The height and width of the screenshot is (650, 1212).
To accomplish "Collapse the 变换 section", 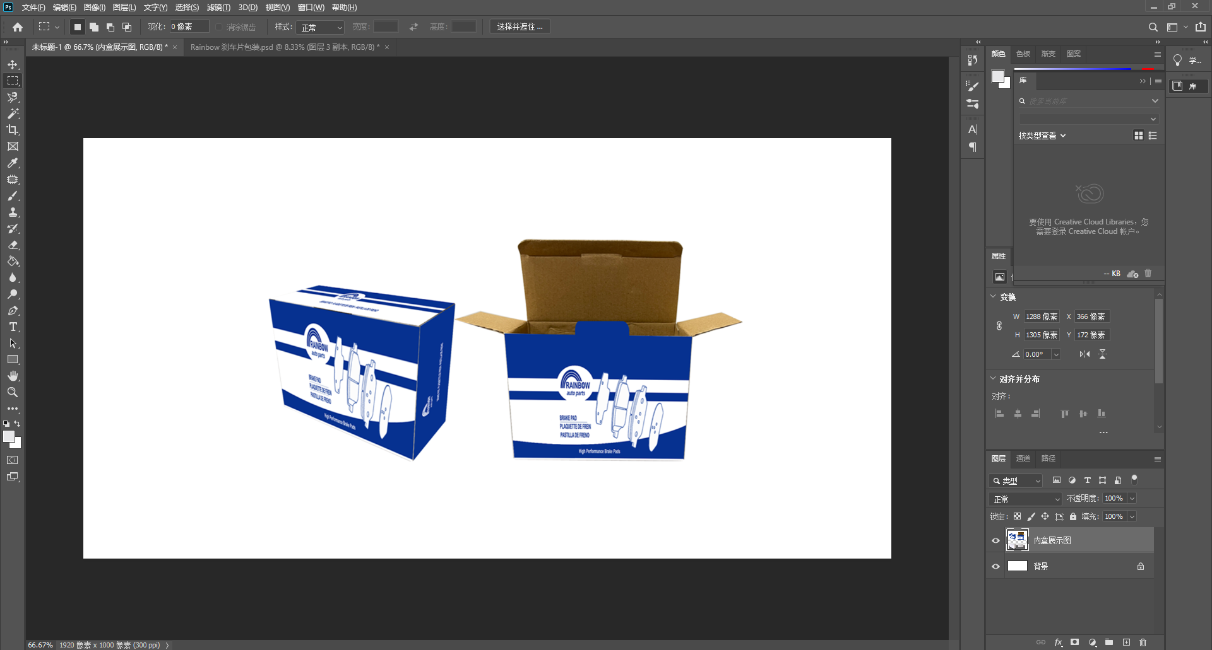I will (993, 296).
